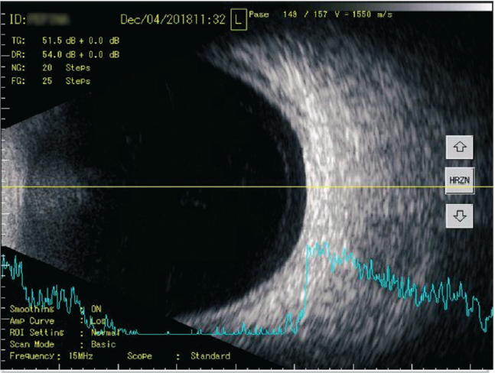Change the Scan Mode Basic setting
495x373 pixels.
(x=103, y=344)
